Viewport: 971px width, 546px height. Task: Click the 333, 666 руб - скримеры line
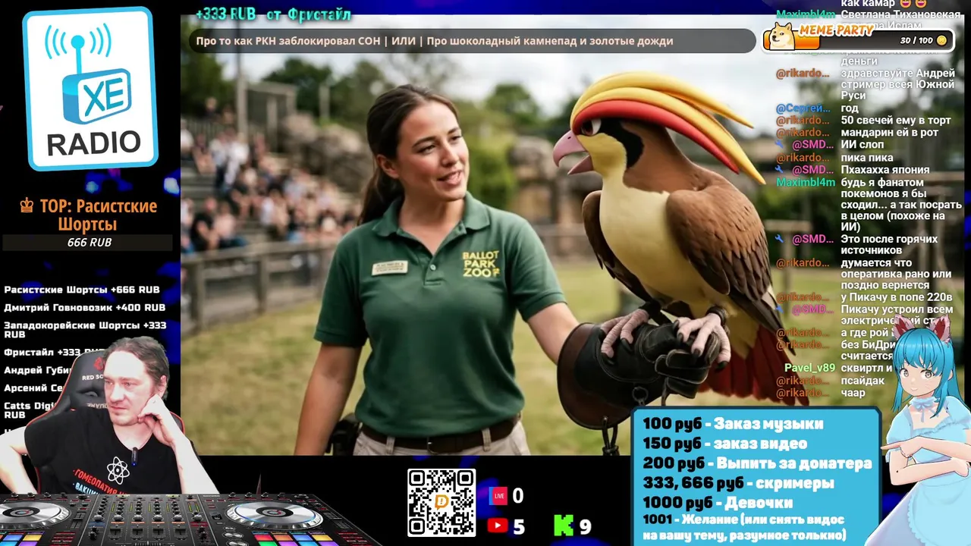738,483
